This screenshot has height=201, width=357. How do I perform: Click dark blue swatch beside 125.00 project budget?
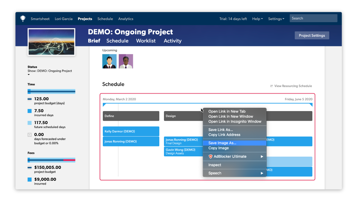(30, 99)
